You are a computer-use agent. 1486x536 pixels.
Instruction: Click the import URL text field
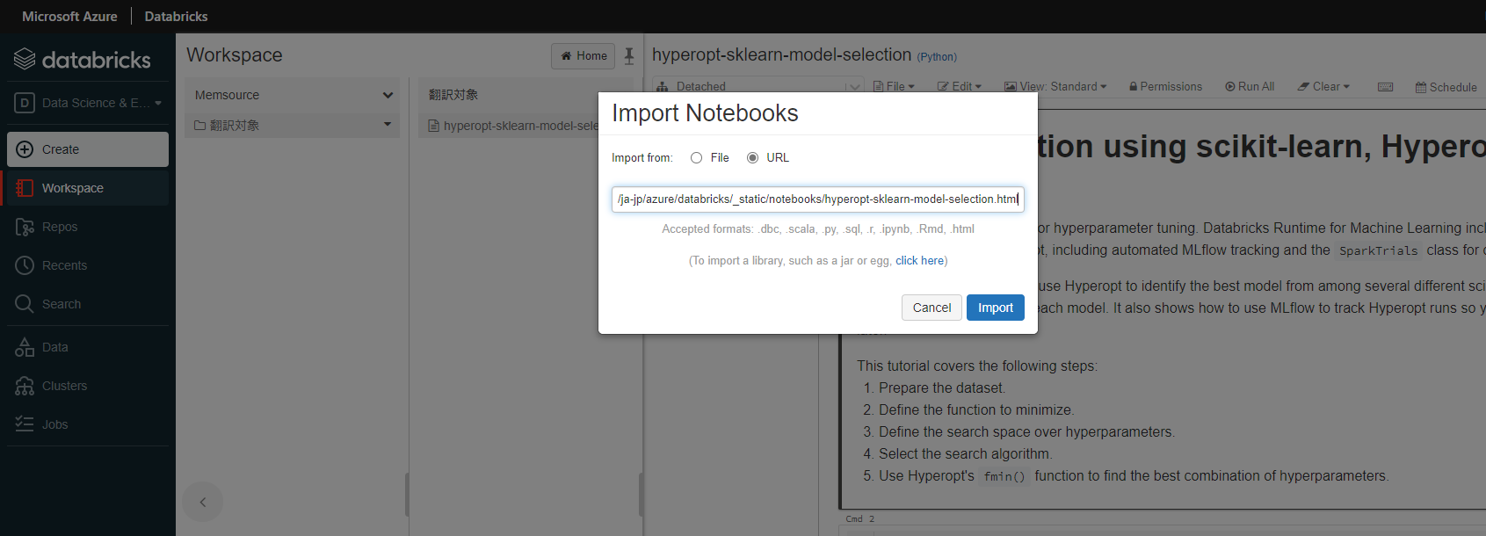(x=818, y=199)
